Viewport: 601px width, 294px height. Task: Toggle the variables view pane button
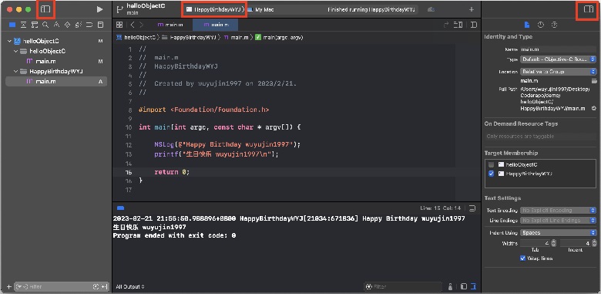pos(464,287)
